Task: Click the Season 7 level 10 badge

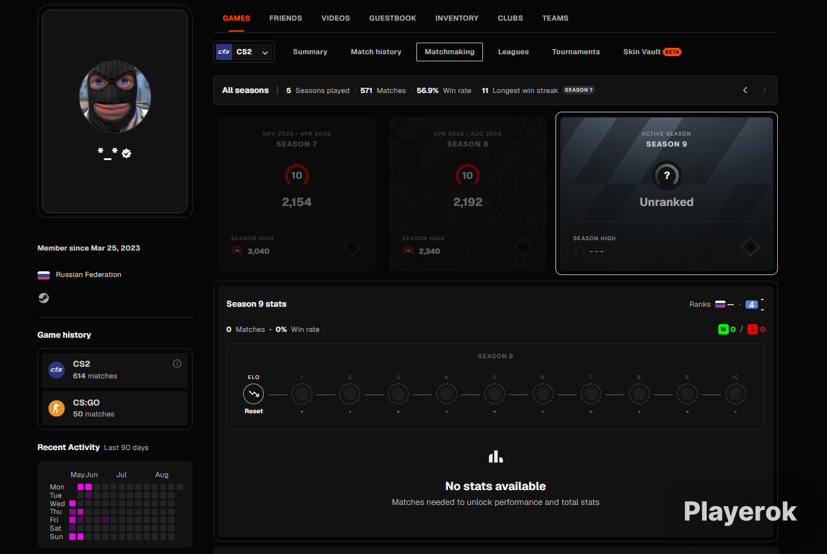Action: (297, 175)
